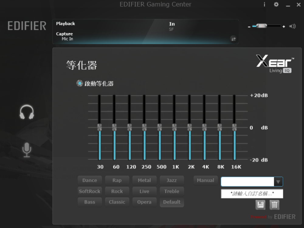Apply the Jazz preset
304x228 pixels.
(x=172, y=181)
